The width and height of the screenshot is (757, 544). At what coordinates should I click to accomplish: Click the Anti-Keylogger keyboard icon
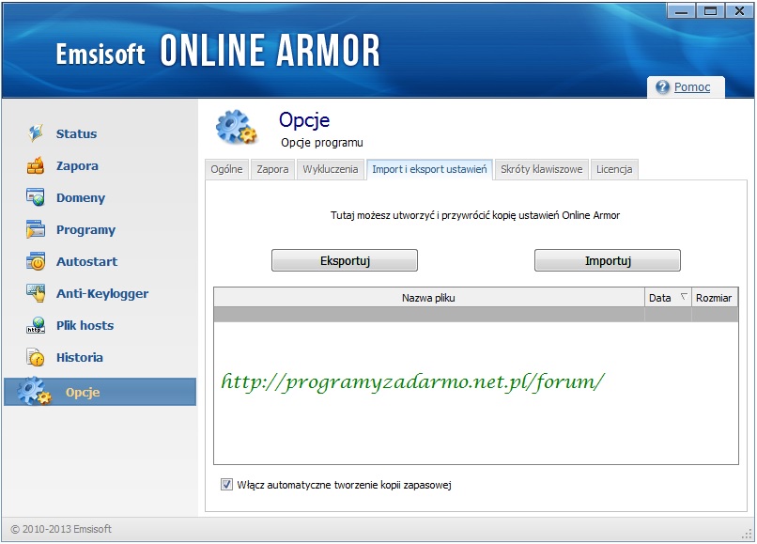(36, 294)
